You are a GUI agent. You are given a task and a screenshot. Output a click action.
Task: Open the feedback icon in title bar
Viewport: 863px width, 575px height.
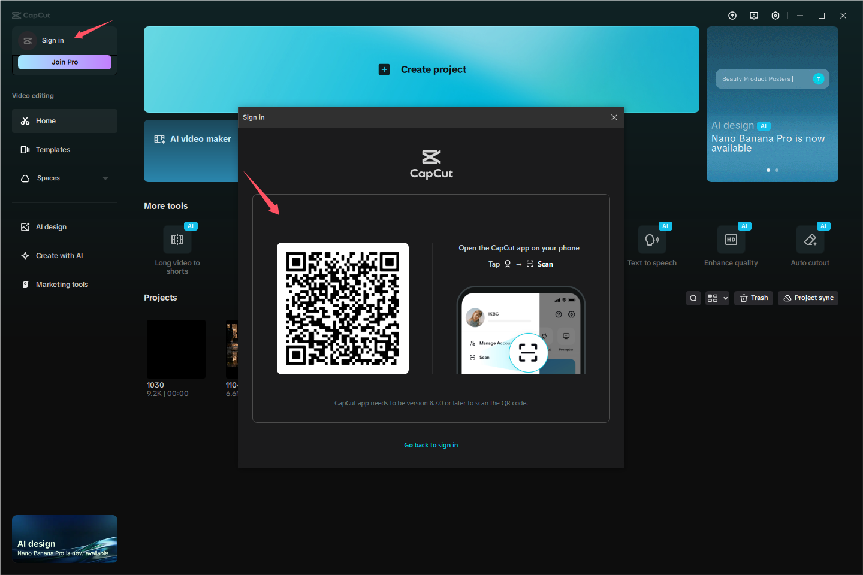tap(753, 16)
